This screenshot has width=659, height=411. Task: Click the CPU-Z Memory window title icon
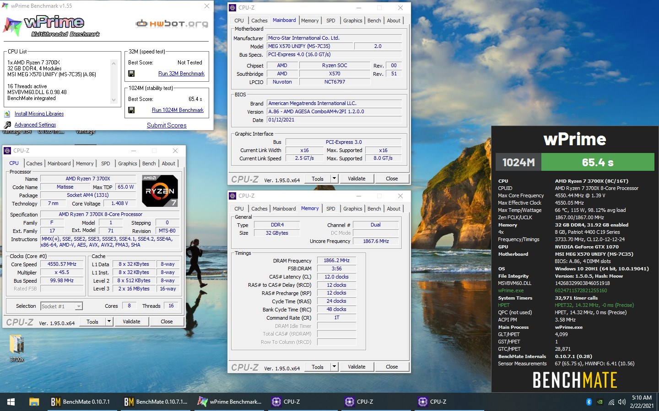tap(232, 196)
